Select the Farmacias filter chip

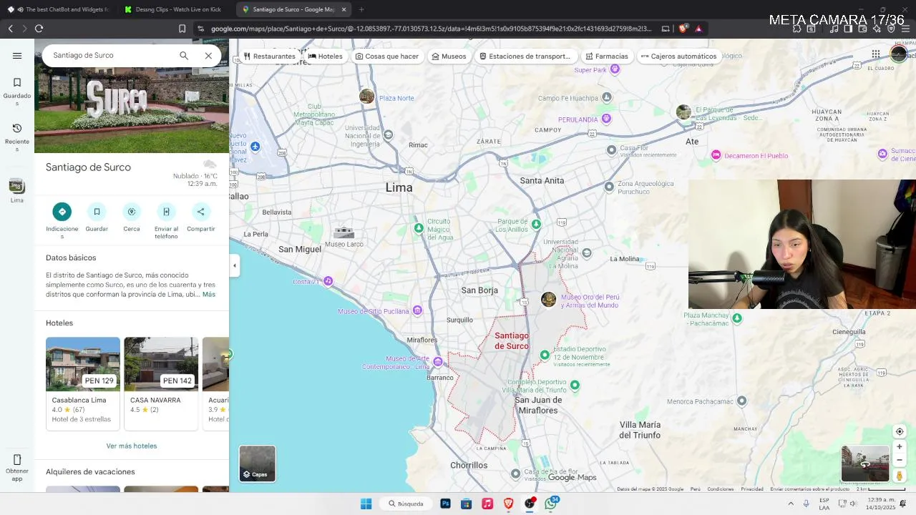pos(607,56)
